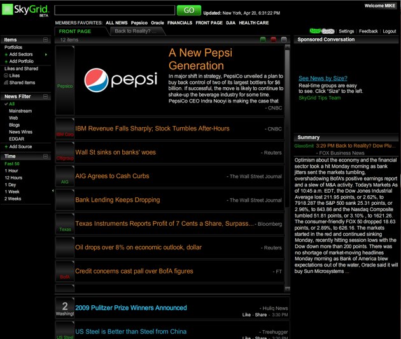Collapse the Time panel

click(45, 156)
